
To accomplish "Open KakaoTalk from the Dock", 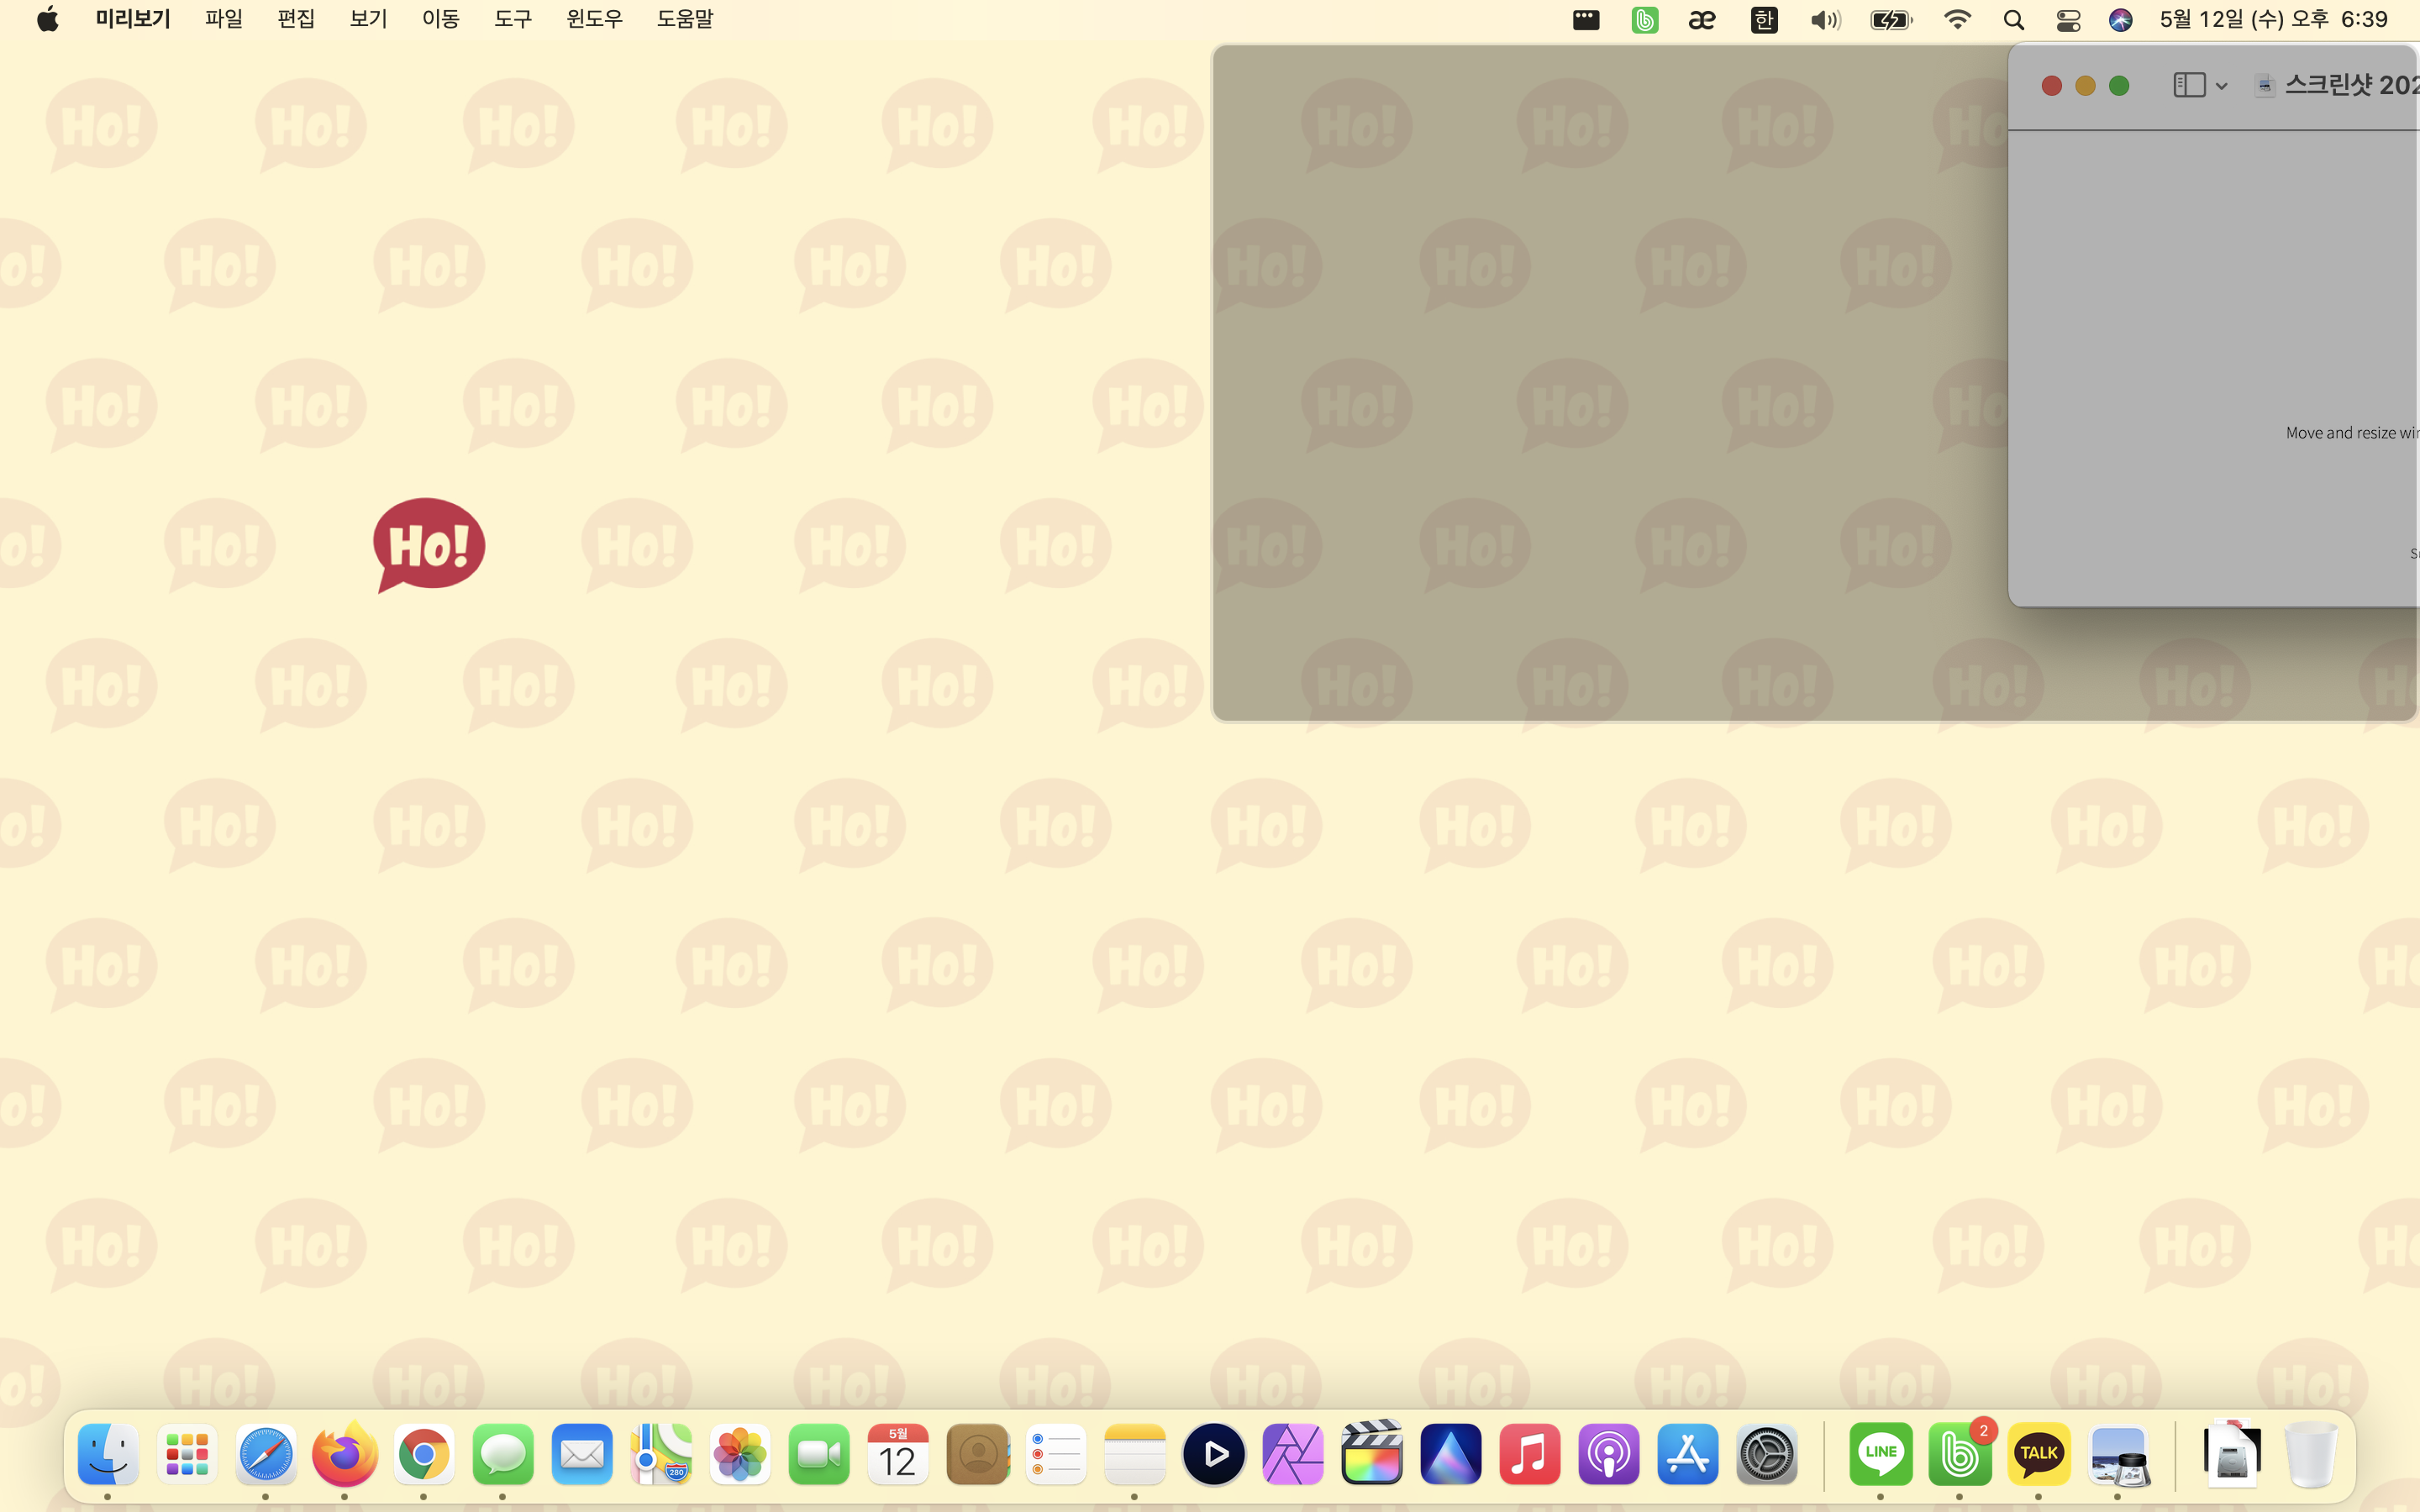I will pyautogui.click(x=2038, y=1454).
